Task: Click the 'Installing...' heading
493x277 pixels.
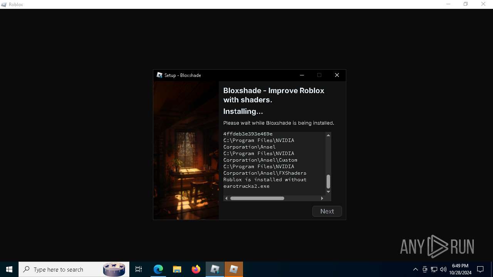Action: coord(243,111)
